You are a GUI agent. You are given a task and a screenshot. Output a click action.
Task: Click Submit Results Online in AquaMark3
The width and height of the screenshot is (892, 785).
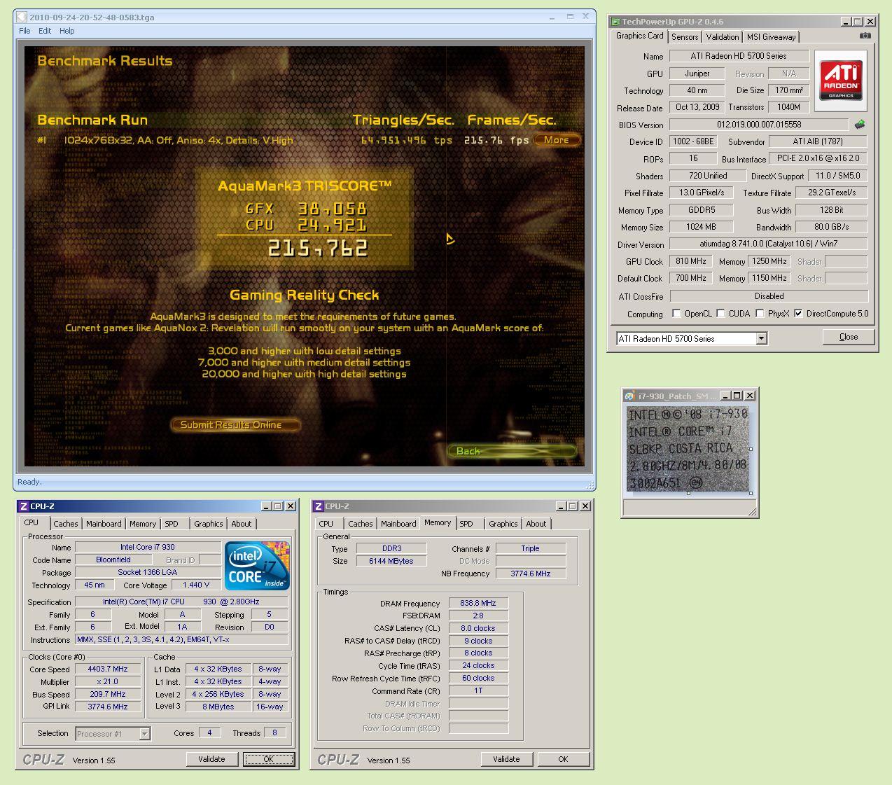click(236, 425)
